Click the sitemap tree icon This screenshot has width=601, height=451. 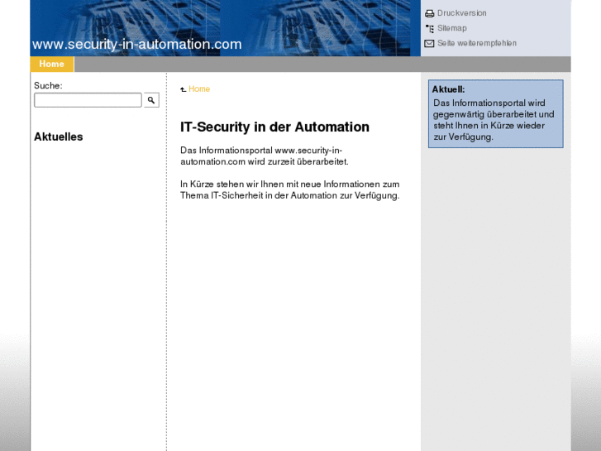click(x=429, y=29)
